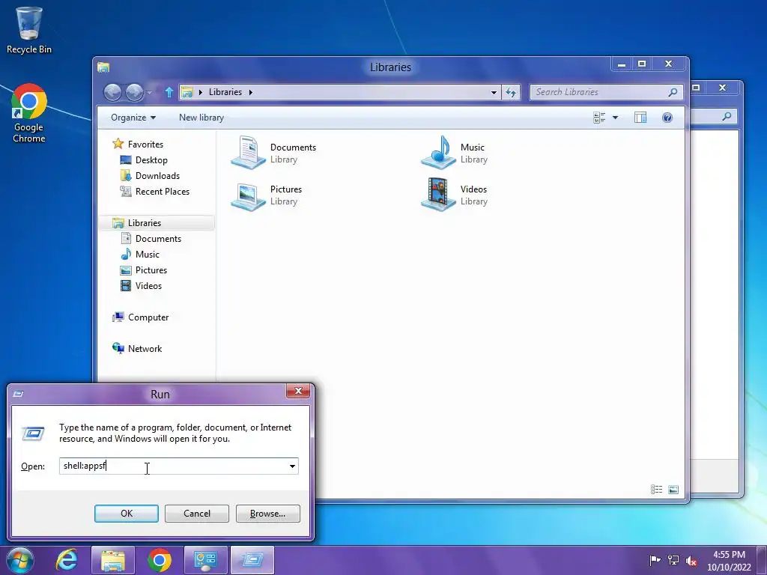767x575 pixels.
Task: Click OK in the Run dialog
Action: pyautogui.click(x=126, y=514)
